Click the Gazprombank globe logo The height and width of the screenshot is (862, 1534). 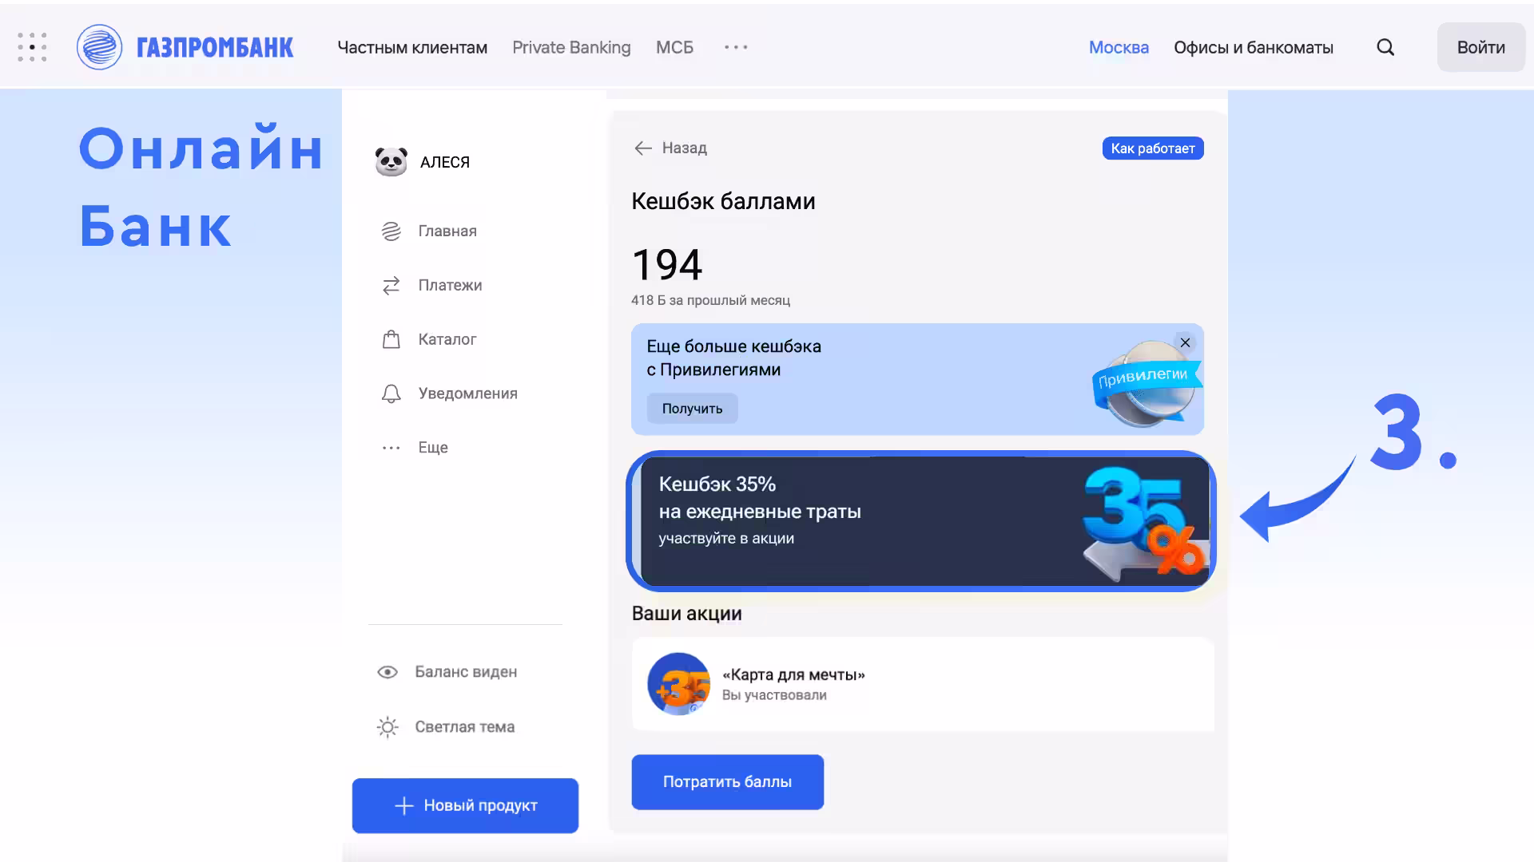99,47
